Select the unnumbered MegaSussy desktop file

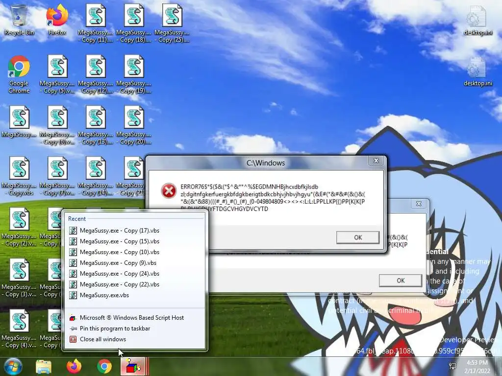[19, 121]
